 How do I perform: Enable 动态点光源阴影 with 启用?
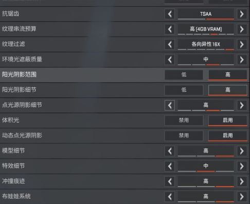tap(228, 136)
